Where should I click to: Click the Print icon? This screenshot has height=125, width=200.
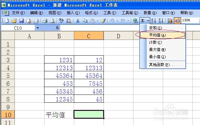click(x=45, y=21)
